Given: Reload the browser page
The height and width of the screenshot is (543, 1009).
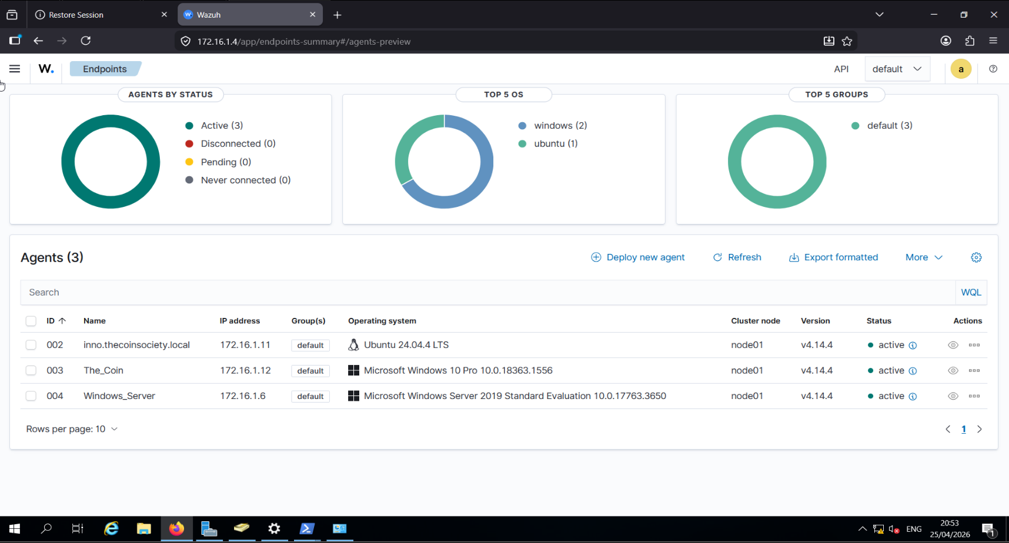Looking at the screenshot, I should 86,41.
